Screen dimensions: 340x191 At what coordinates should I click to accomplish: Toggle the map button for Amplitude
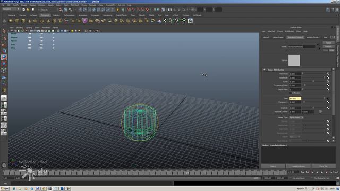coord(328,78)
